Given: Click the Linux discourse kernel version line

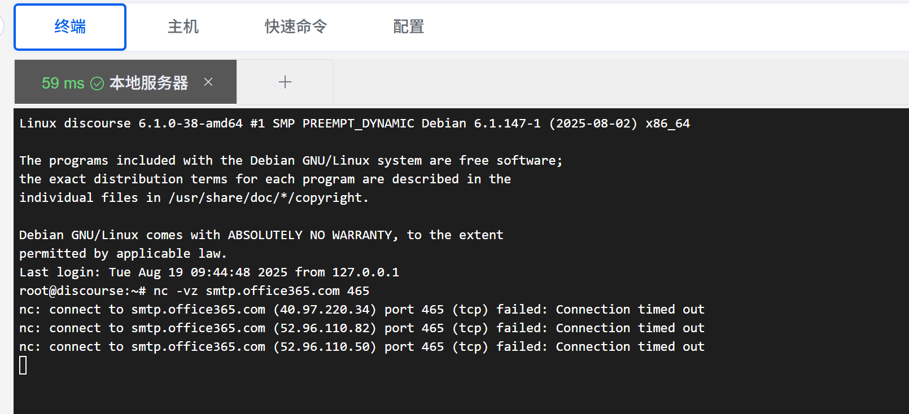Looking at the screenshot, I should (355, 124).
